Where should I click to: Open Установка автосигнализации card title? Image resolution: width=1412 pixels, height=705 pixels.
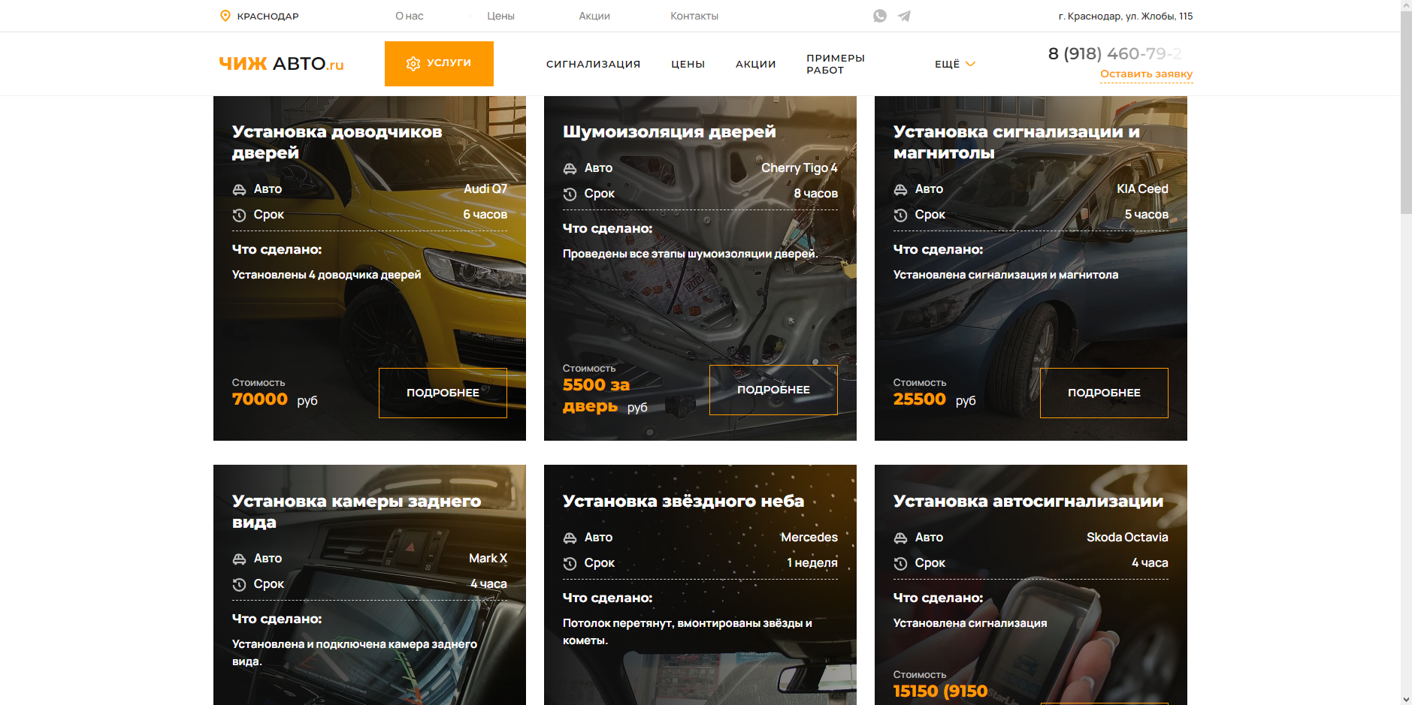(x=1028, y=501)
